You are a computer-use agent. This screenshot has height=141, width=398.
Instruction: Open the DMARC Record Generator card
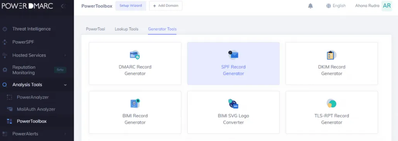tap(135, 63)
